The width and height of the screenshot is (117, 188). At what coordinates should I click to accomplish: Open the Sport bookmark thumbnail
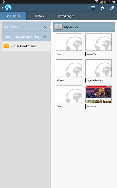click(x=69, y=42)
